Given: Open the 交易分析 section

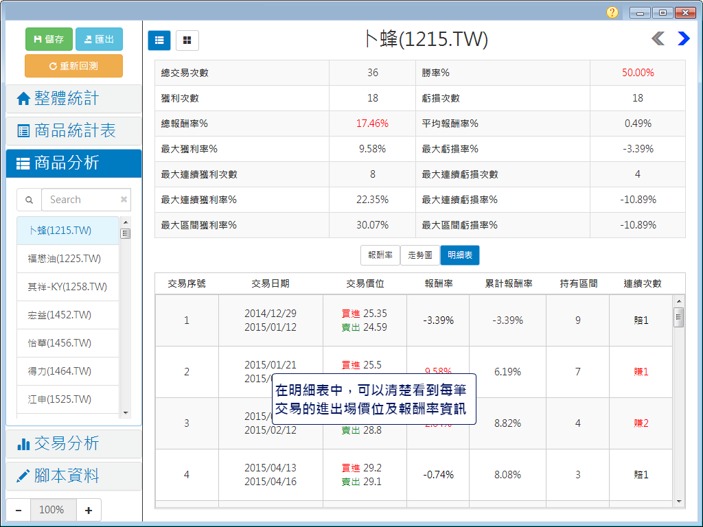Looking at the screenshot, I should pos(73,444).
